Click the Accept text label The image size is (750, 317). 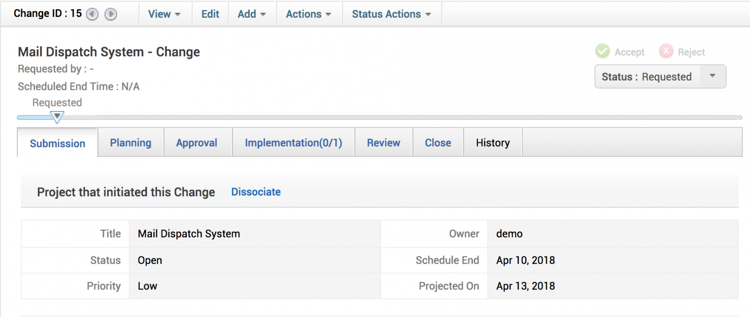(x=630, y=52)
